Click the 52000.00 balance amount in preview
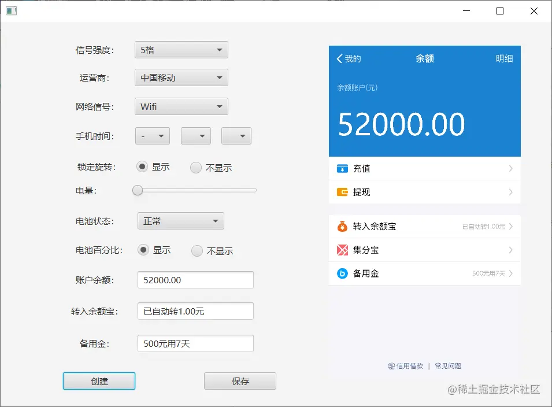Image resolution: width=552 pixels, height=407 pixels. pos(401,124)
